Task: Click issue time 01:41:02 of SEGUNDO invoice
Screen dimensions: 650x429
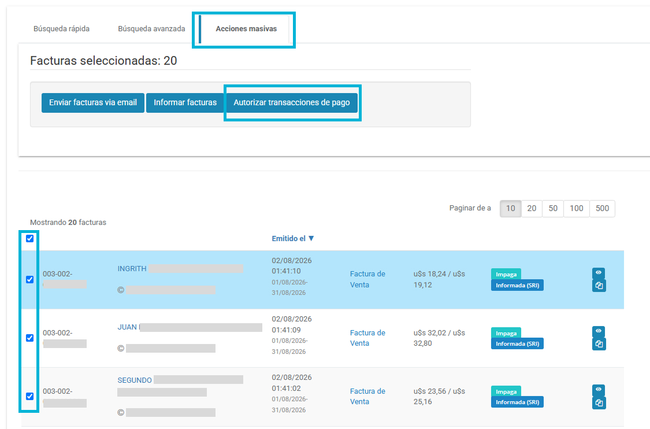Action: pos(286,389)
